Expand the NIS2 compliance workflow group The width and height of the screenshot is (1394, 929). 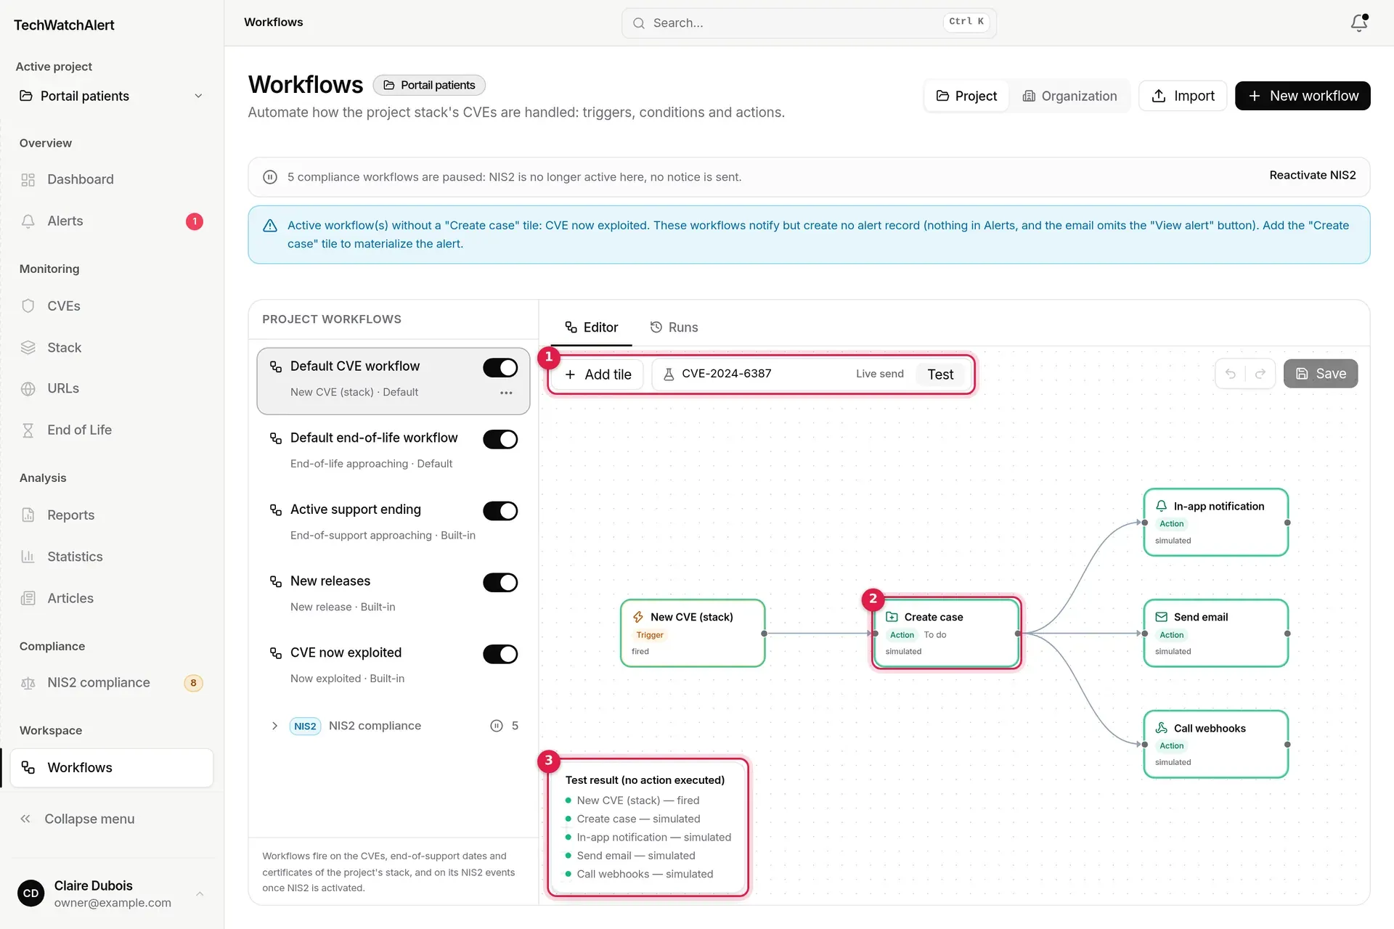274,726
